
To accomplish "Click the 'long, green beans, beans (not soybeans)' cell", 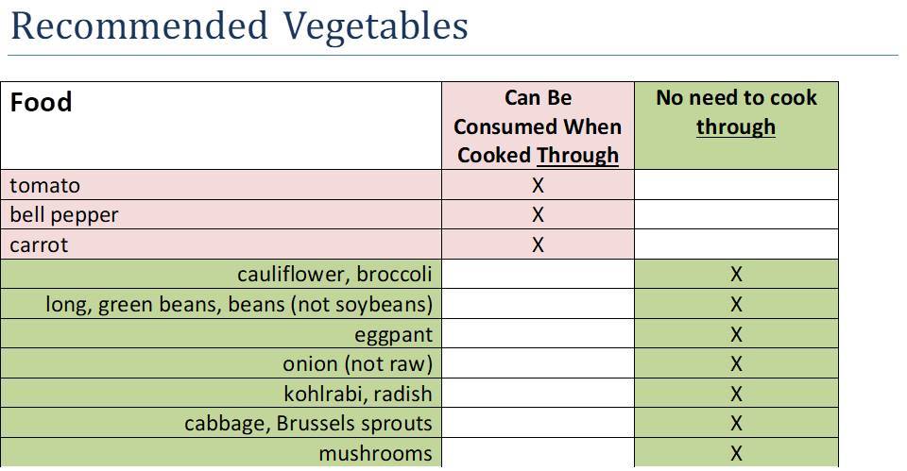I will [x=239, y=305].
